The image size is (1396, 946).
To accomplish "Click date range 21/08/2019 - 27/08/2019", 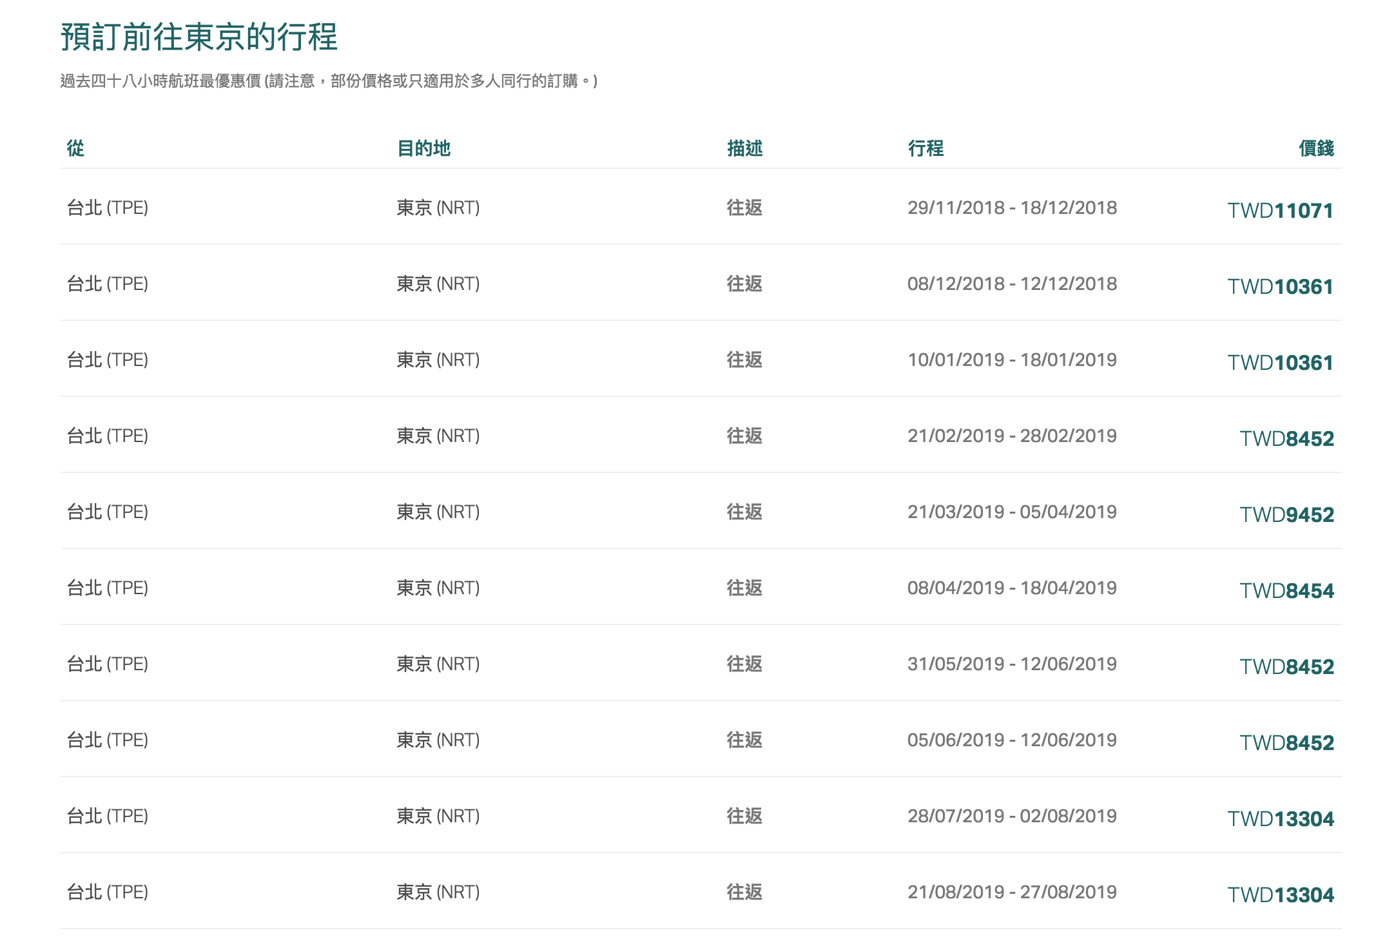I will pos(1012,892).
